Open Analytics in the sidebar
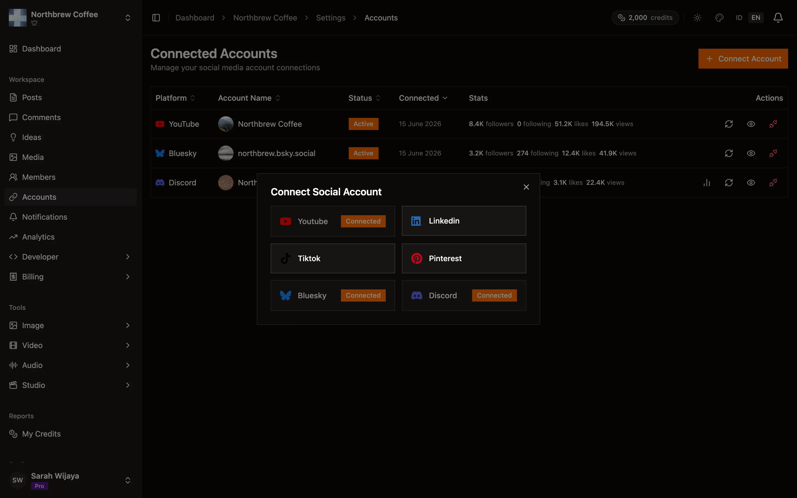The width and height of the screenshot is (797, 498). [71, 237]
